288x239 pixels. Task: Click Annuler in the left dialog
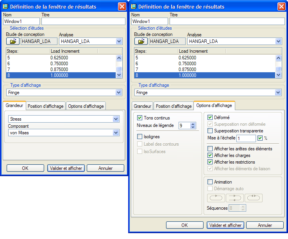point(106,168)
